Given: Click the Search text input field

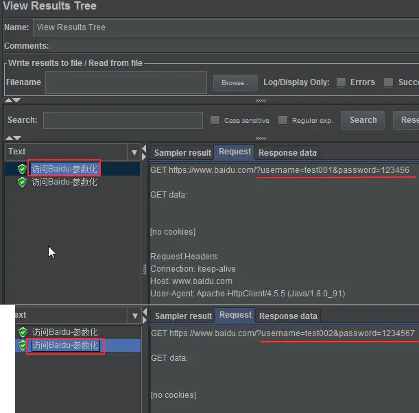Looking at the screenshot, I should [123, 120].
